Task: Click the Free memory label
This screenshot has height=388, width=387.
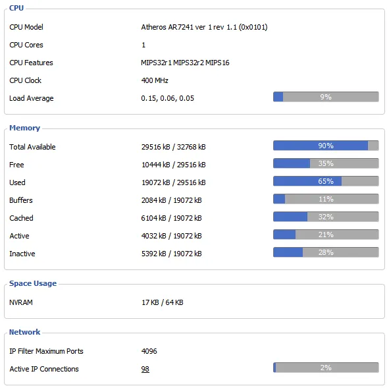Action: (16, 165)
